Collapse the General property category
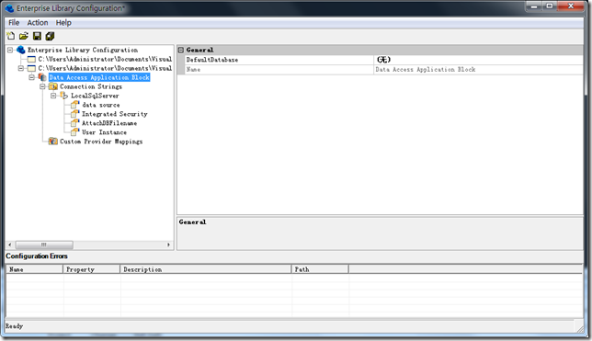The image size is (592, 341). [181, 50]
